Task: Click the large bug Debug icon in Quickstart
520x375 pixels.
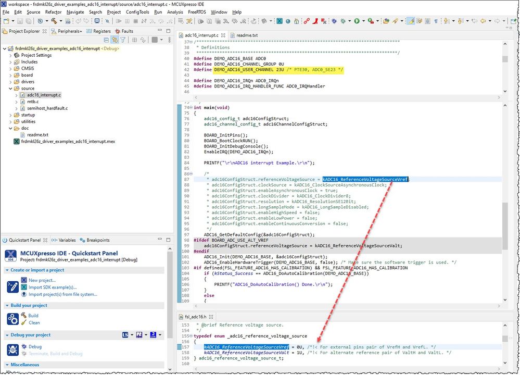Action: coord(12,350)
